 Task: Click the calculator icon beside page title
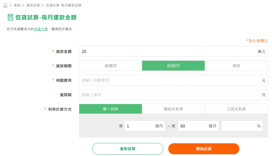point(10,18)
